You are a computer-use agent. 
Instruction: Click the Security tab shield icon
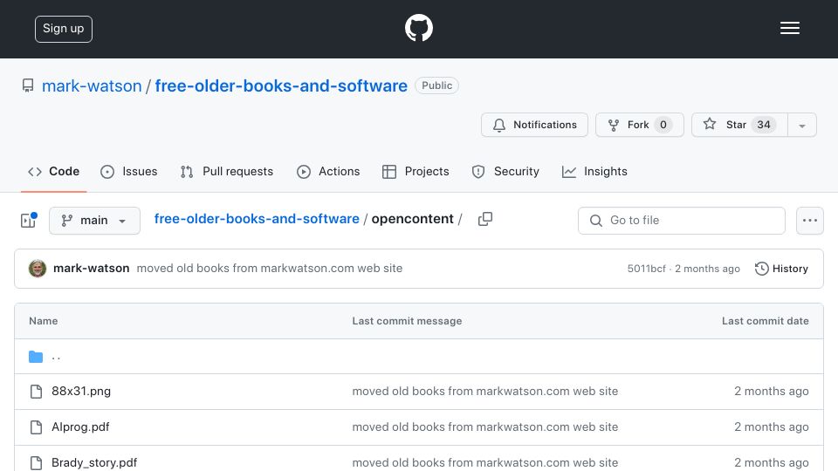(x=478, y=172)
